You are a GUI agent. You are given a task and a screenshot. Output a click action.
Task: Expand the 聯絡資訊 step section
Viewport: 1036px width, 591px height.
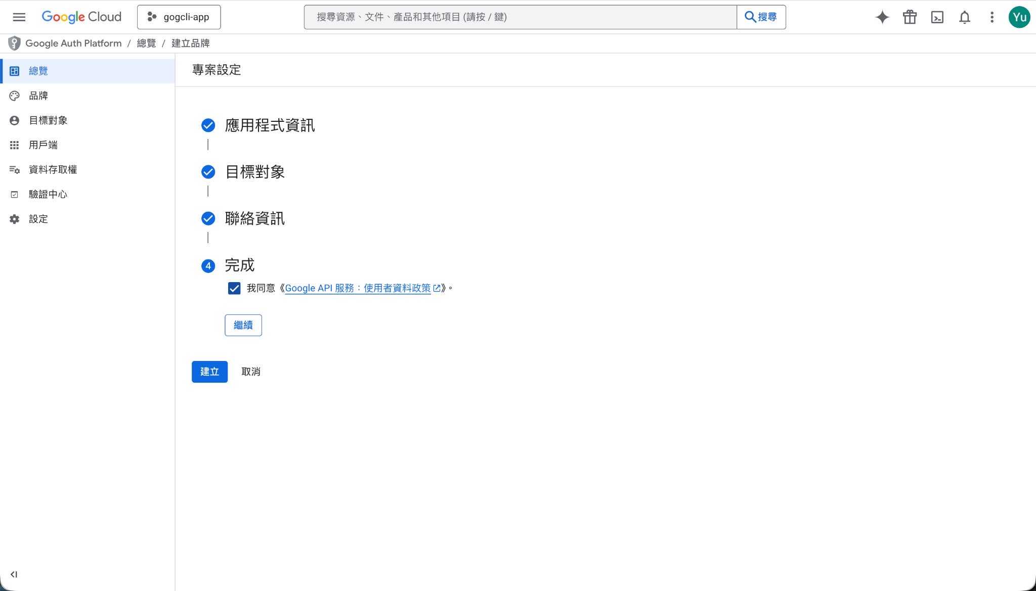point(254,218)
